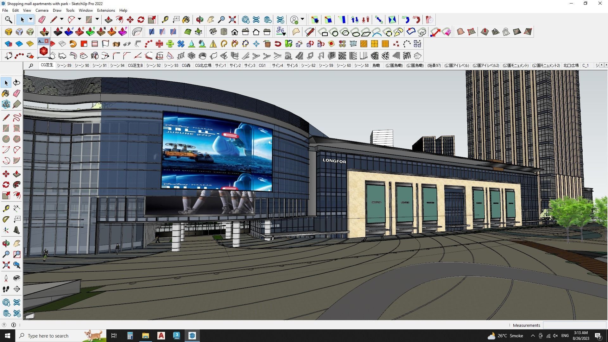Activate the Text label tool in top toolbar
Viewport: 608px width, 342px height.
tap(176, 20)
